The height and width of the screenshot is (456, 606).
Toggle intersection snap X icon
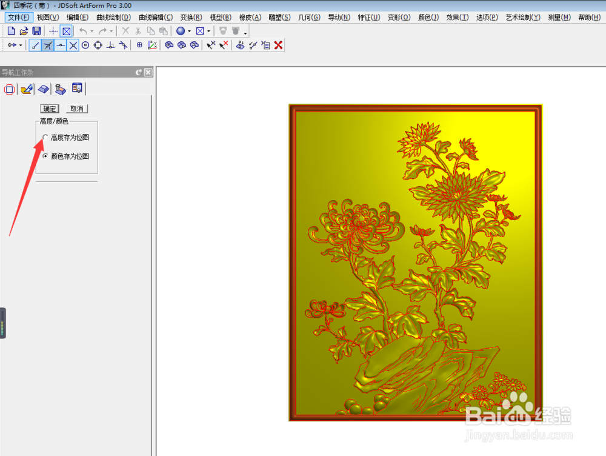pyautogui.click(x=73, y=45)
